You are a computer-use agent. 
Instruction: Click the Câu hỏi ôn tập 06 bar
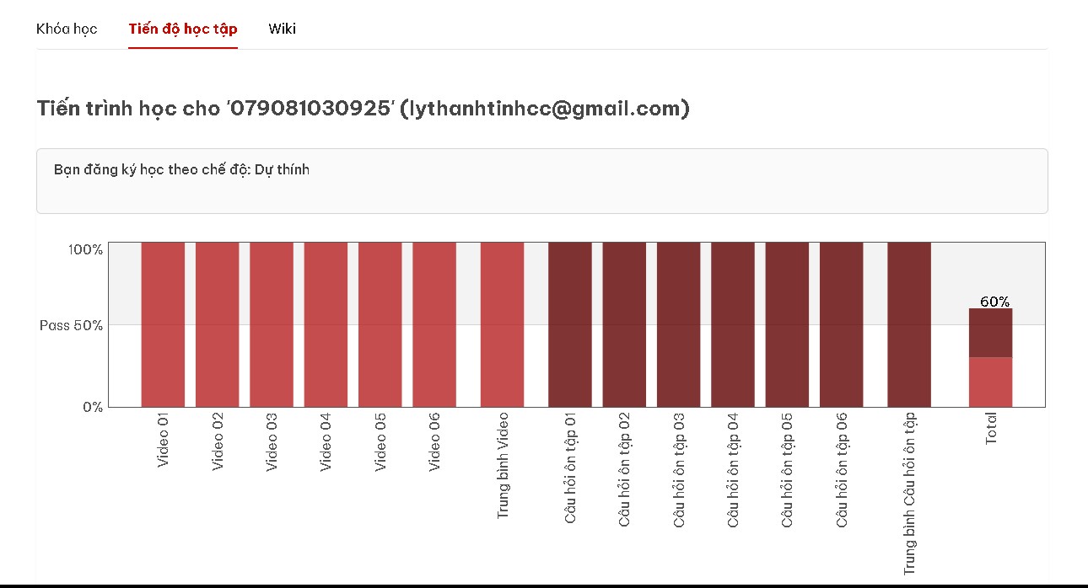(842, 324)
